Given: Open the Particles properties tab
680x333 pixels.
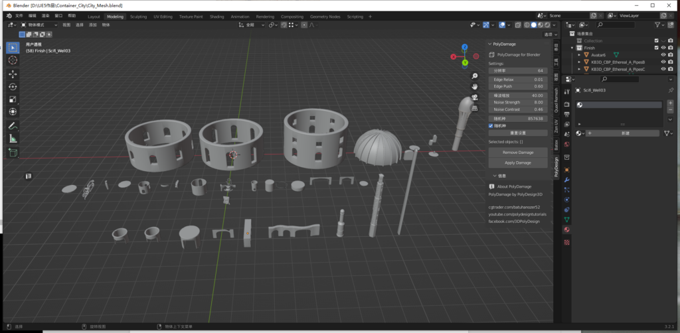Looking at the screenshot, I should point(566,190).
